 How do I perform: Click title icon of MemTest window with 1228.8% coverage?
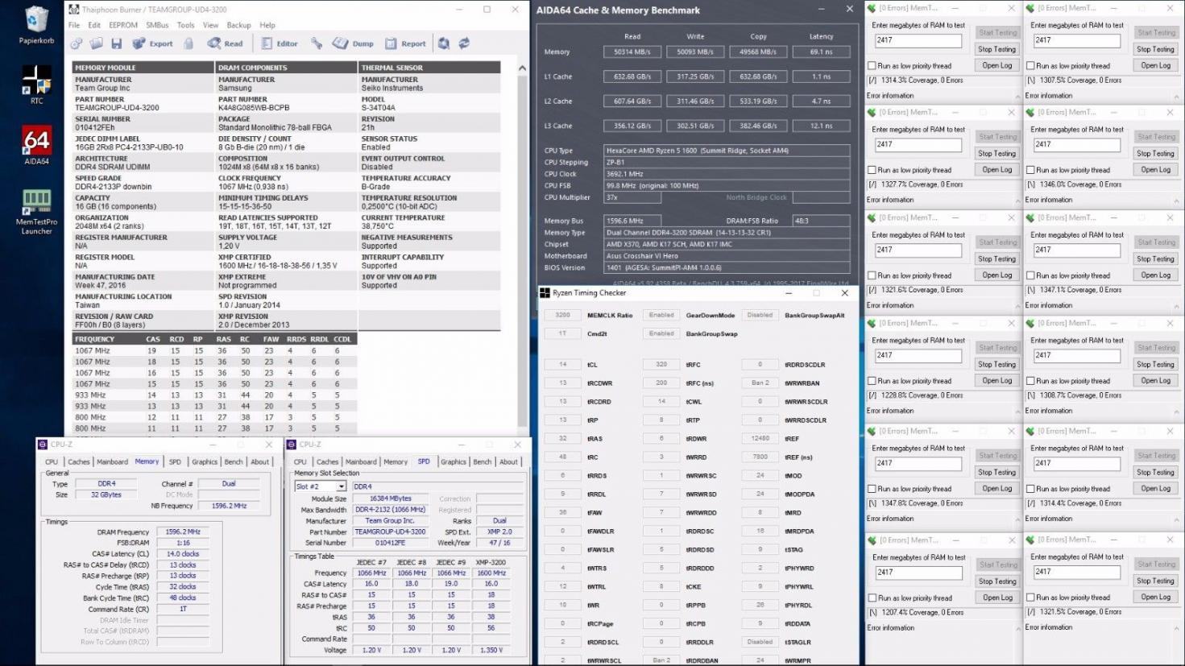872,323
